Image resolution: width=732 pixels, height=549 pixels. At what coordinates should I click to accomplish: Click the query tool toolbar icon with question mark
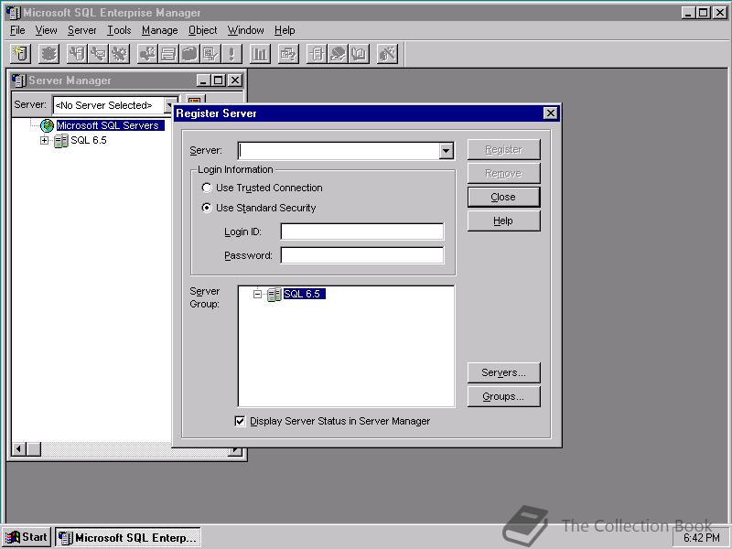[288, 54]
